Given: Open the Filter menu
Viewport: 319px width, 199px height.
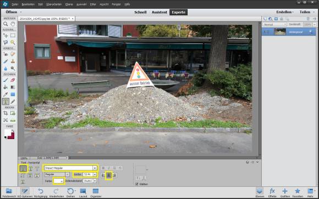Looking at the screenshot, I should click(x=93, y=4).
